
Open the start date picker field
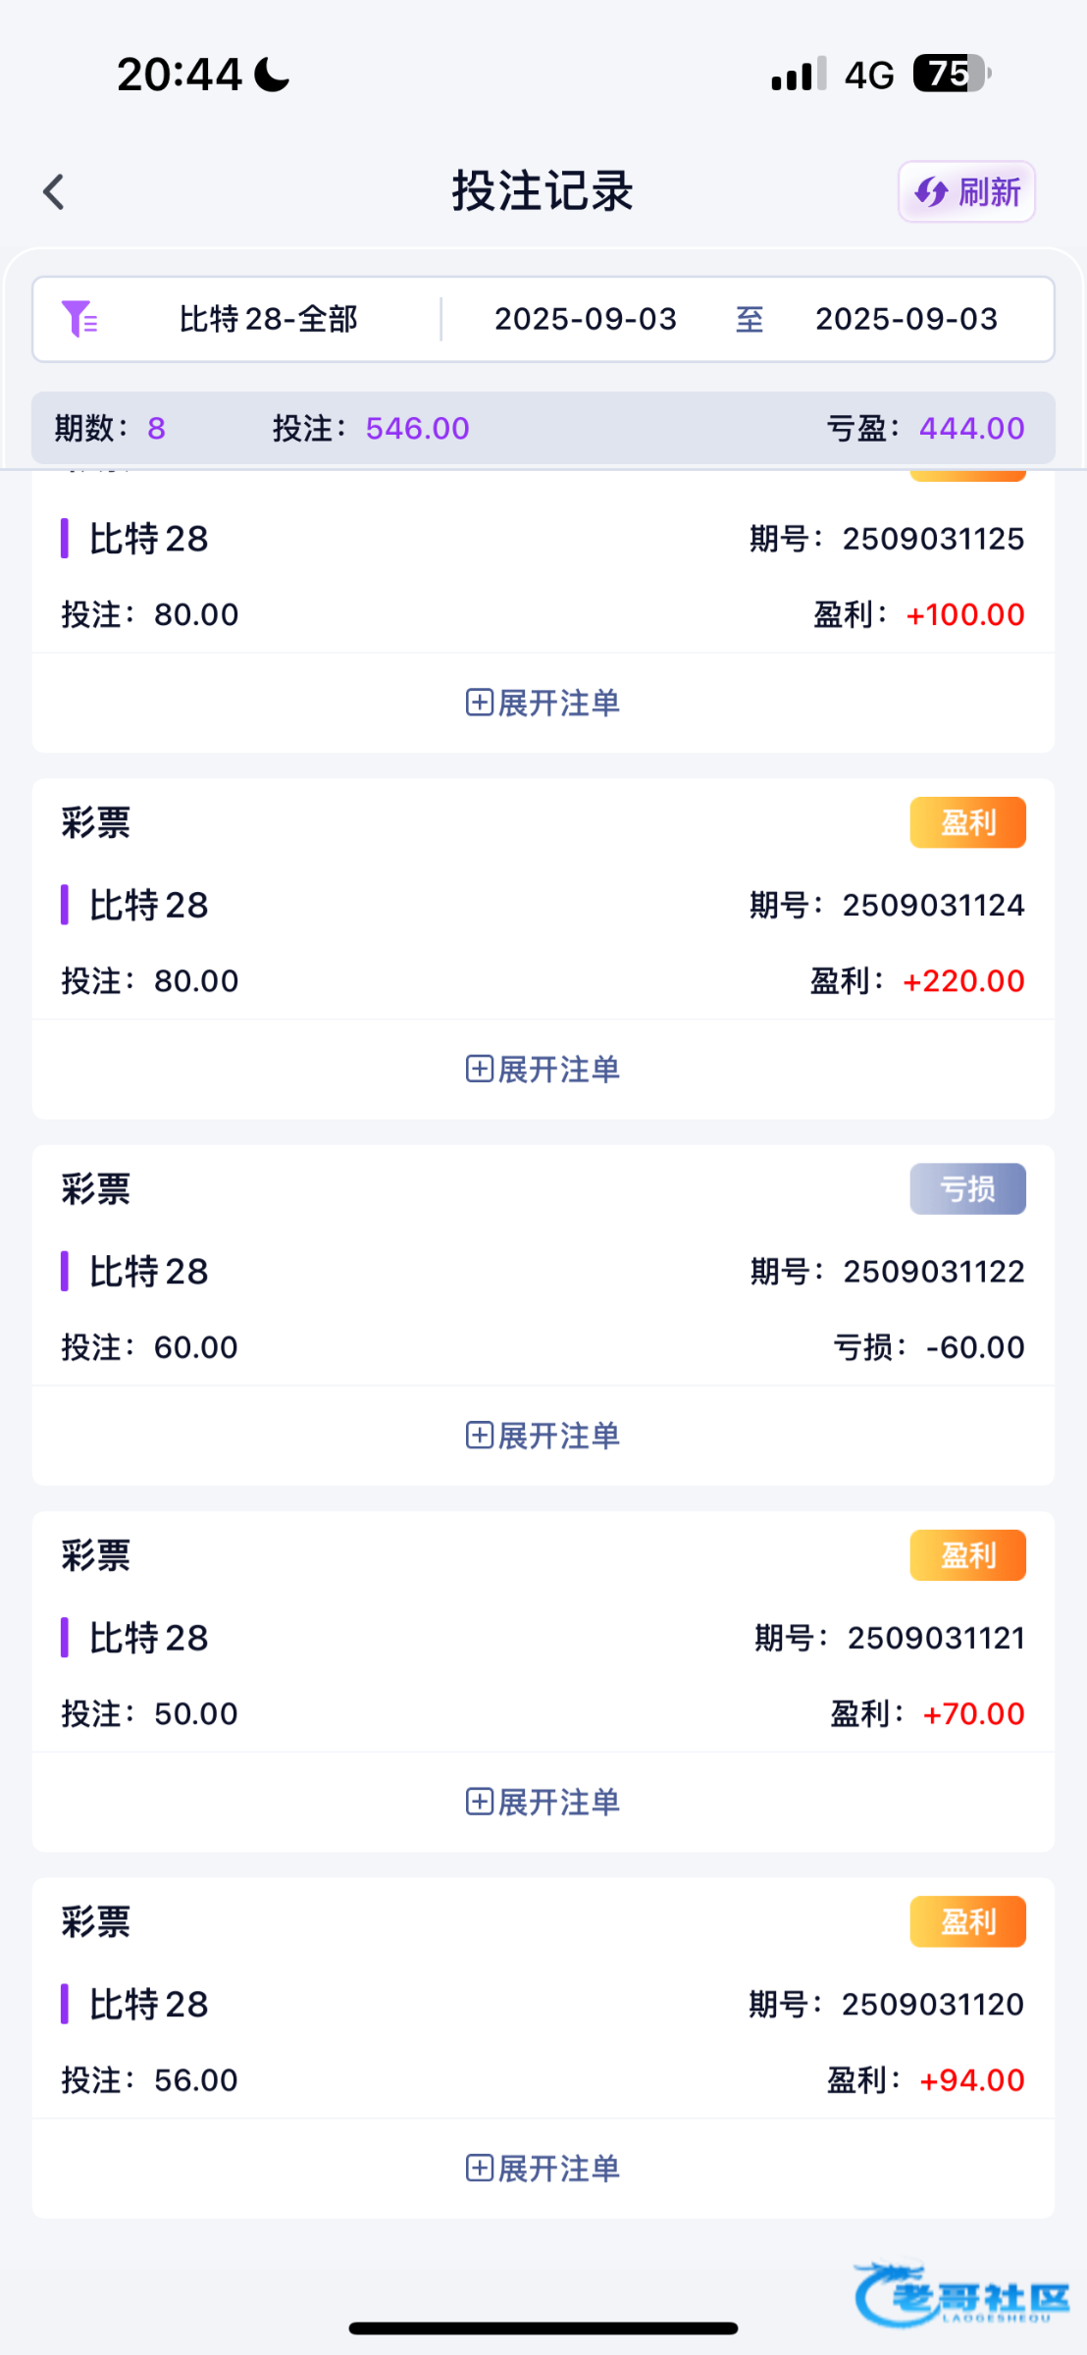586,319
